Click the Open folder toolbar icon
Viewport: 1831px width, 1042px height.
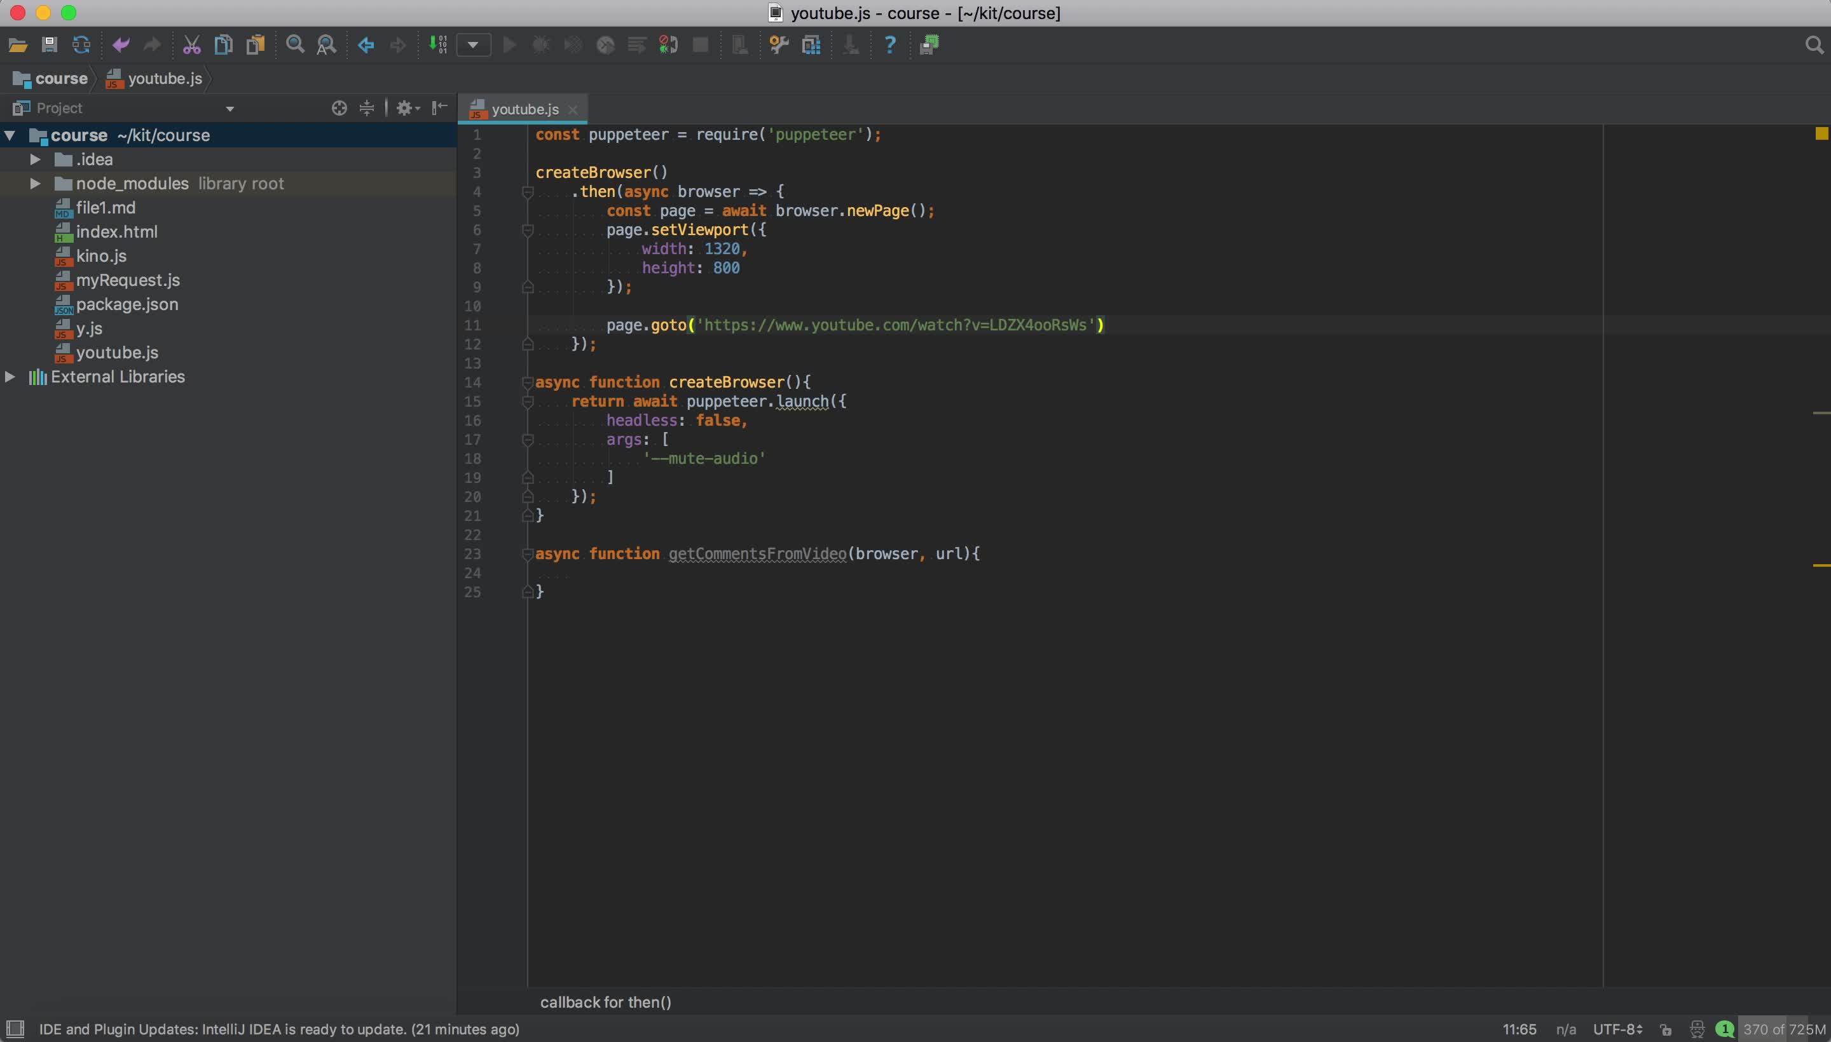click(18, 46)
